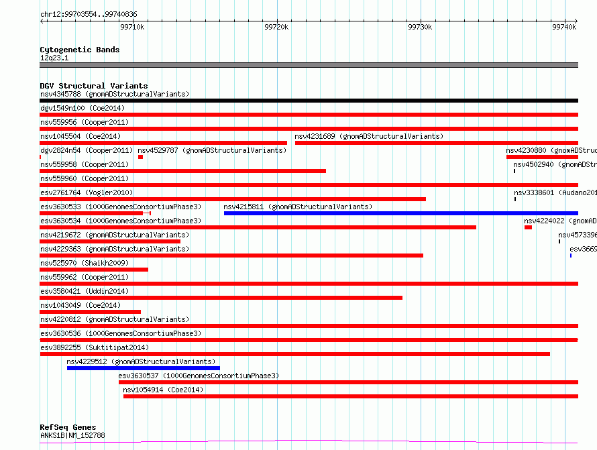Open esv3580421 (Uddin2014) label
597x450 pixels.
(x=85, y=291)
